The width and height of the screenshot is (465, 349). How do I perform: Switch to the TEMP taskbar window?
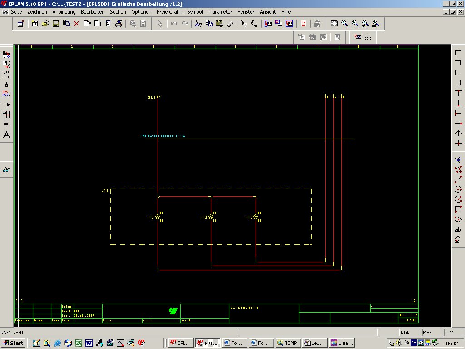coord(287,343)
